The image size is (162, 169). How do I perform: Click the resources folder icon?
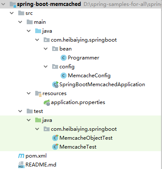tap(38, 93)
